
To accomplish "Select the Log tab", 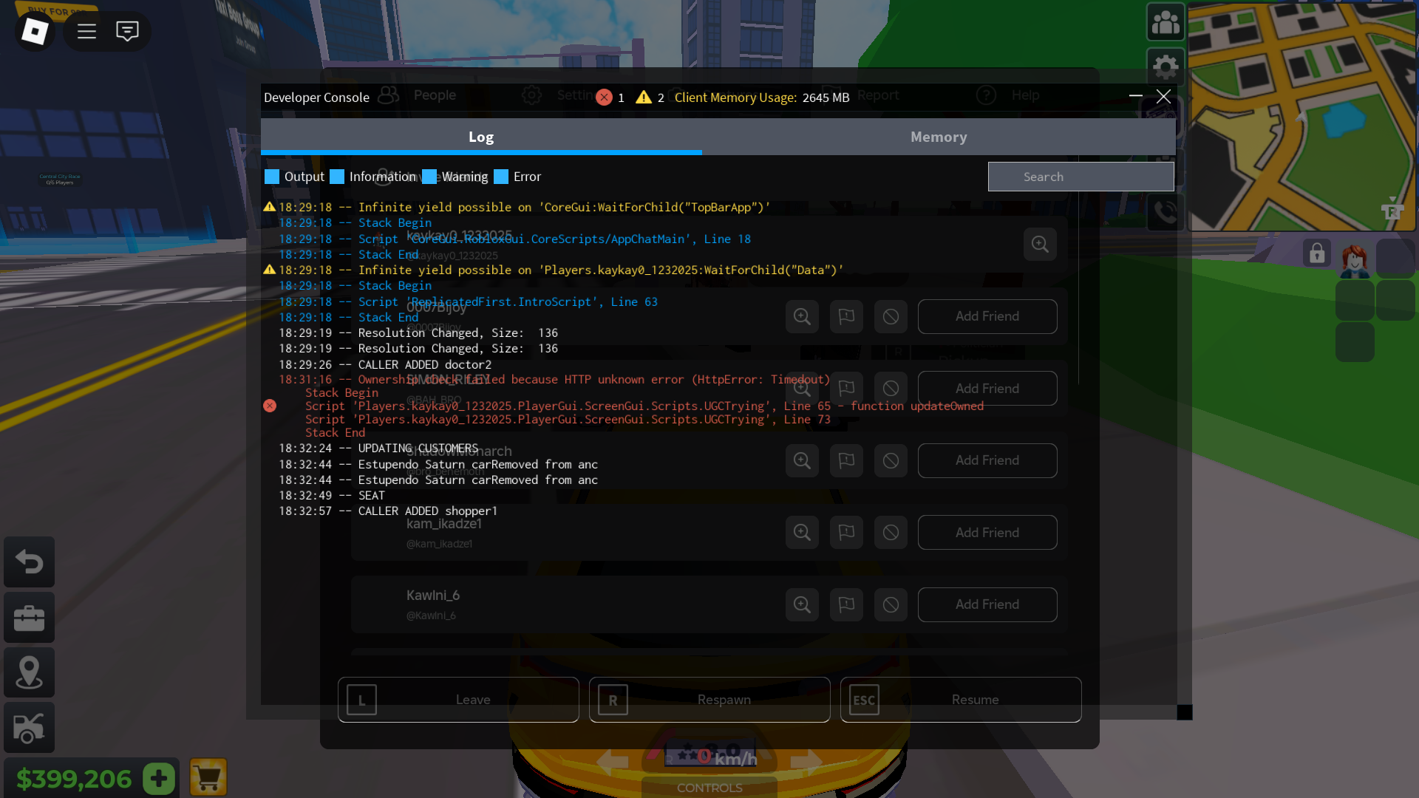I will point(481,137).
